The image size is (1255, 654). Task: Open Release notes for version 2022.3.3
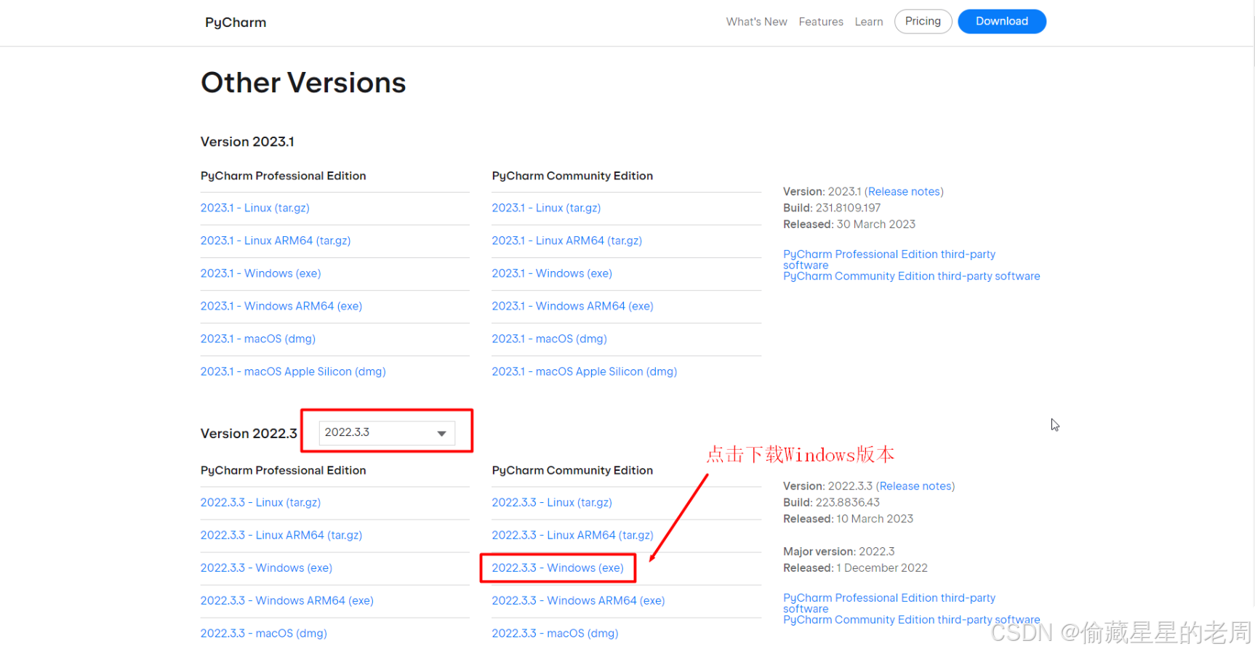click(x=915, y=485)
